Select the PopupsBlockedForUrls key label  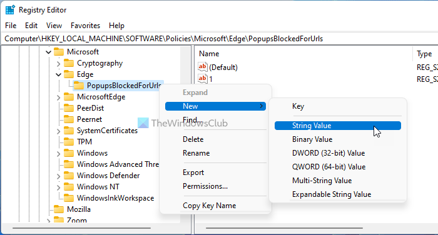pyautogui.click(x=124, y=86)
